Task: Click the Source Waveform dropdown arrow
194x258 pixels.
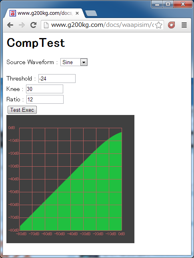Action: (x=84, y=62)
